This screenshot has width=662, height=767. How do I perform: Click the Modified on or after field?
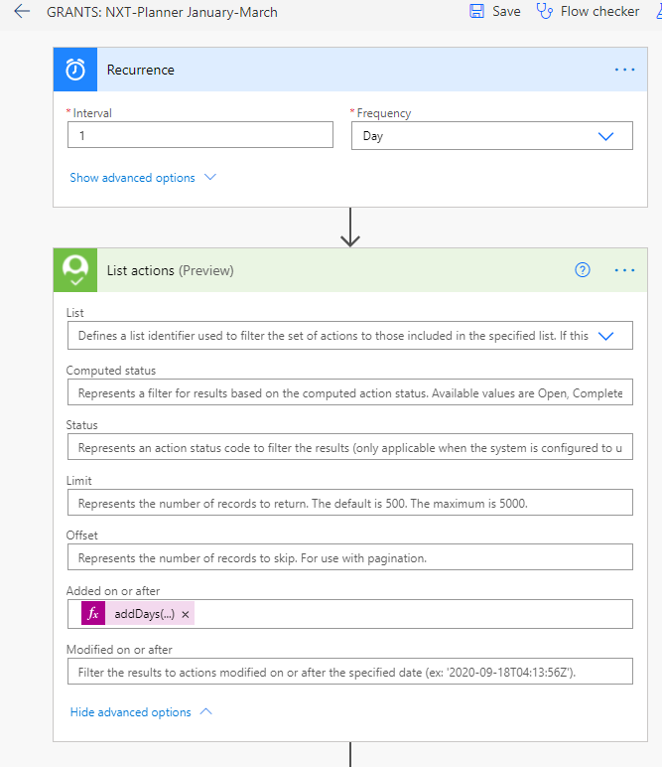[x=349, y=672]
